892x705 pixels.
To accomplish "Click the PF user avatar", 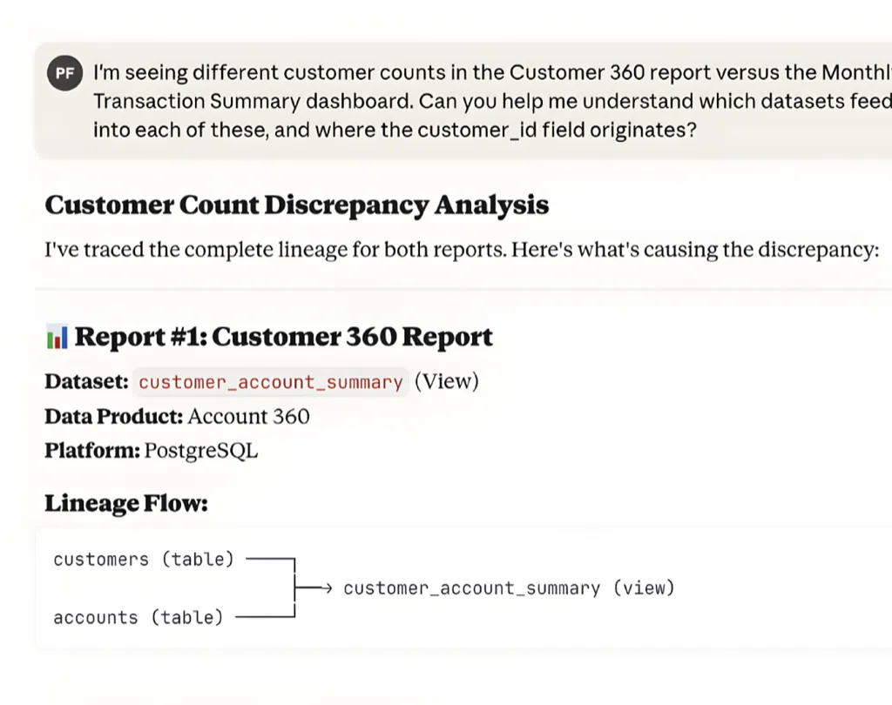I will (x=64, y=73).
